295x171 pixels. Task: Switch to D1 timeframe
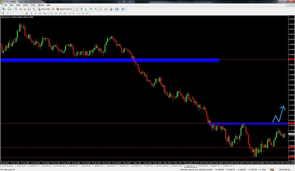click(78, 13)
